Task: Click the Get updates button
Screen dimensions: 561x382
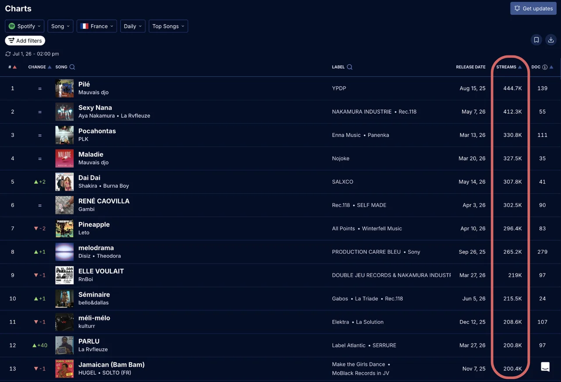Action: [x=533, y=8]
